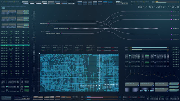Select the first yellow point on the line chart
This screenshot has height=101, width=180.
(x=130, y=74)
